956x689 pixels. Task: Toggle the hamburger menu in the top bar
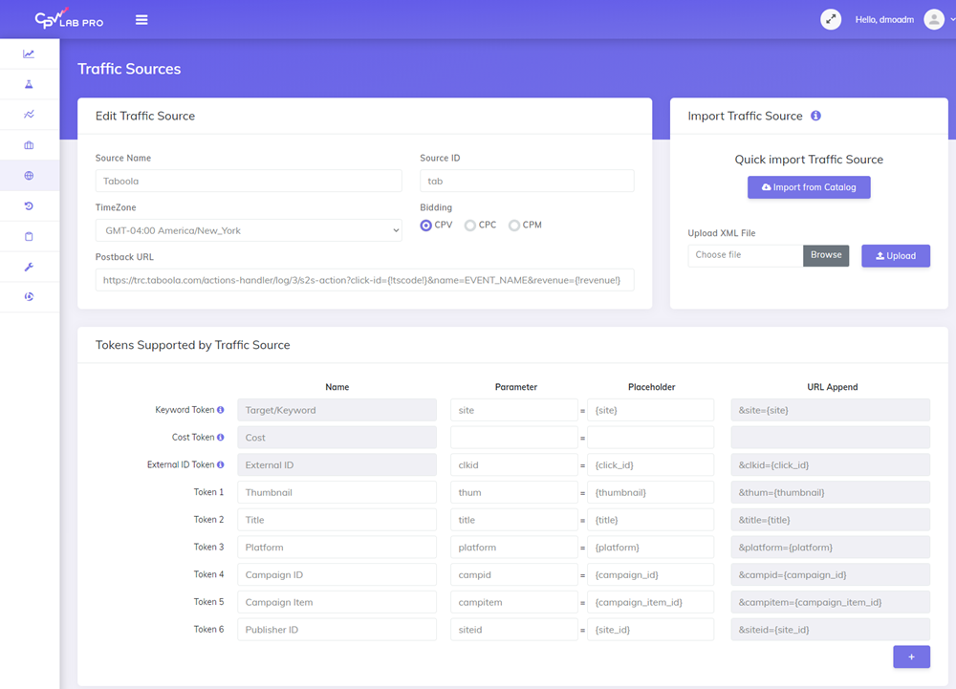tap(141, 19)
